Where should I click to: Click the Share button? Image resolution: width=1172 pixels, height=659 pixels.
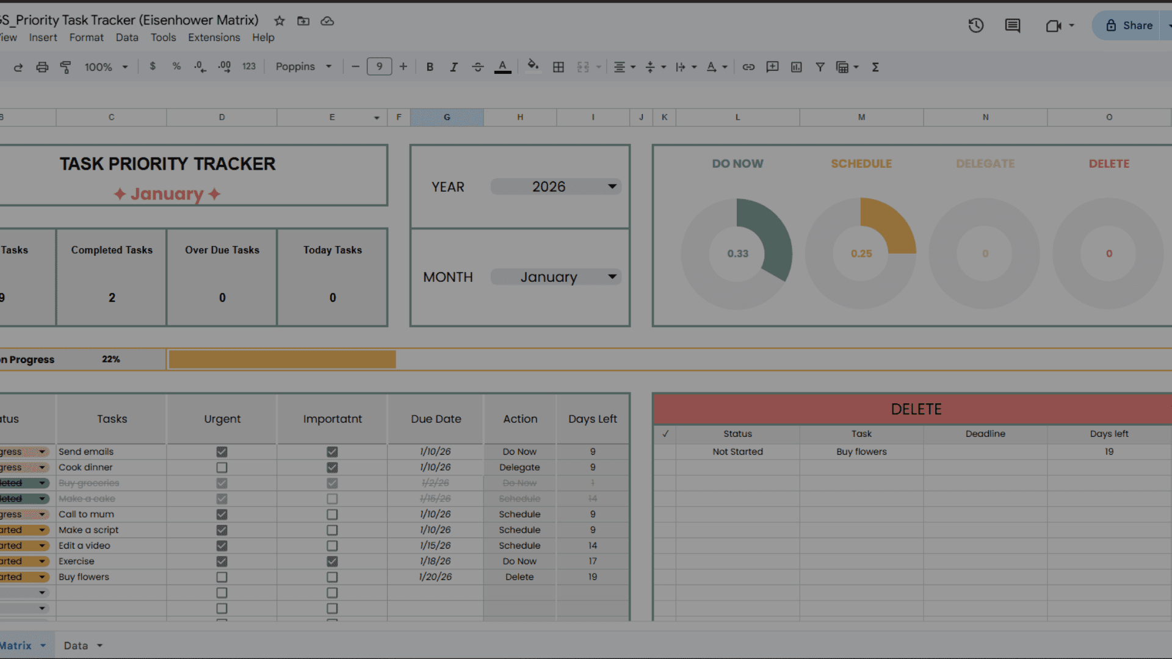click(1129, 26)
